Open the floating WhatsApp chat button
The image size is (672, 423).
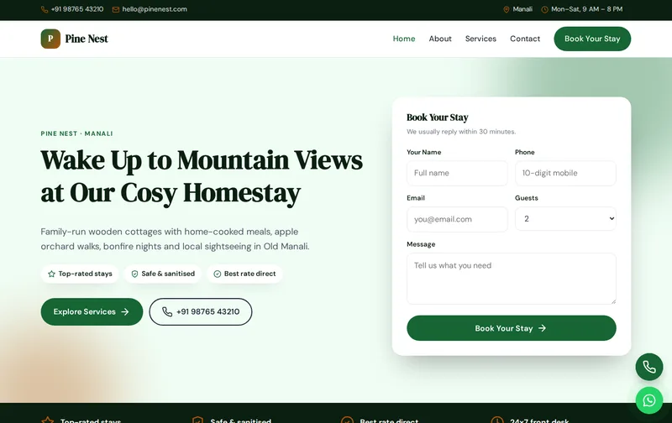pos(648,400)
